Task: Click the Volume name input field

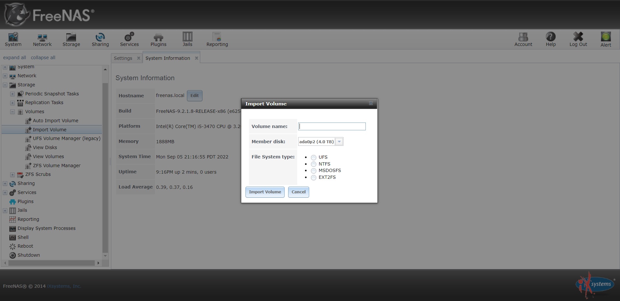Action: tap(332, 126)
